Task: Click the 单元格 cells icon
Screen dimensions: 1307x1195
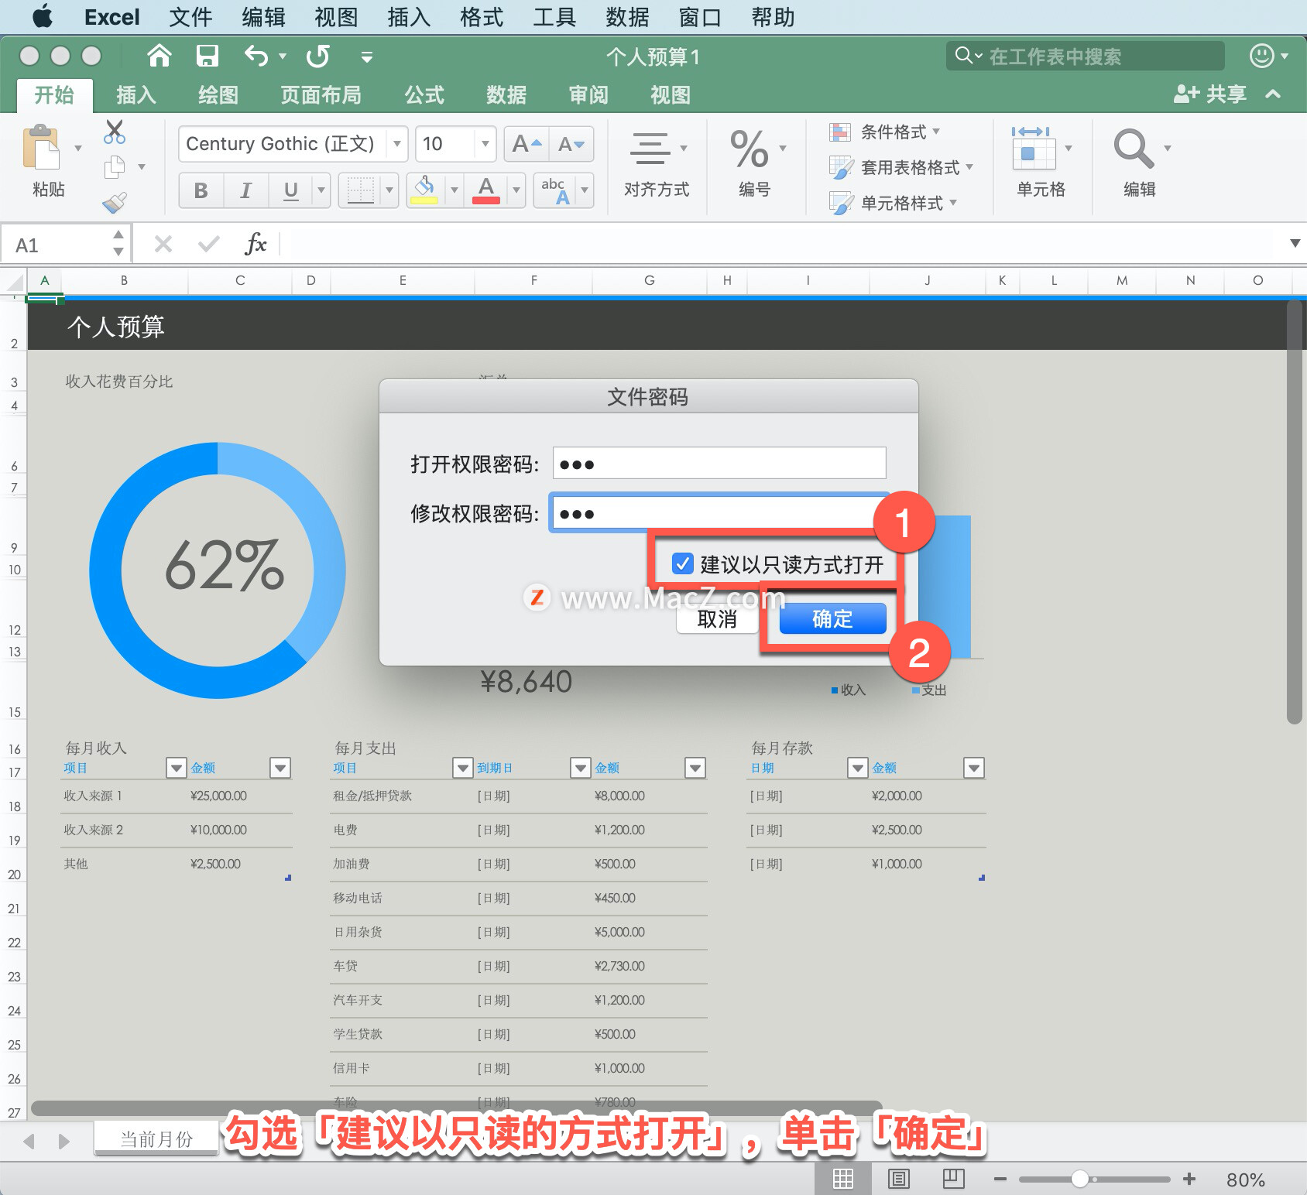Action: pyautogui.click(x=1034, y=149)
